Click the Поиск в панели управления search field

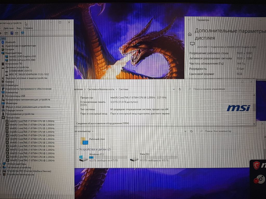(221, 89)
